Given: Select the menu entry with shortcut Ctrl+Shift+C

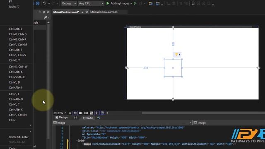Looking at the screenshot, I should [17, 77].
